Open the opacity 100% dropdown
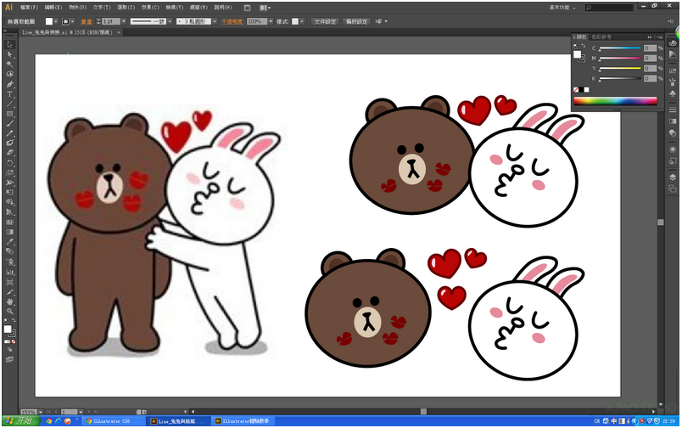Image resolution: width=682 pixels, height=428 pixels. pos(271,21)
